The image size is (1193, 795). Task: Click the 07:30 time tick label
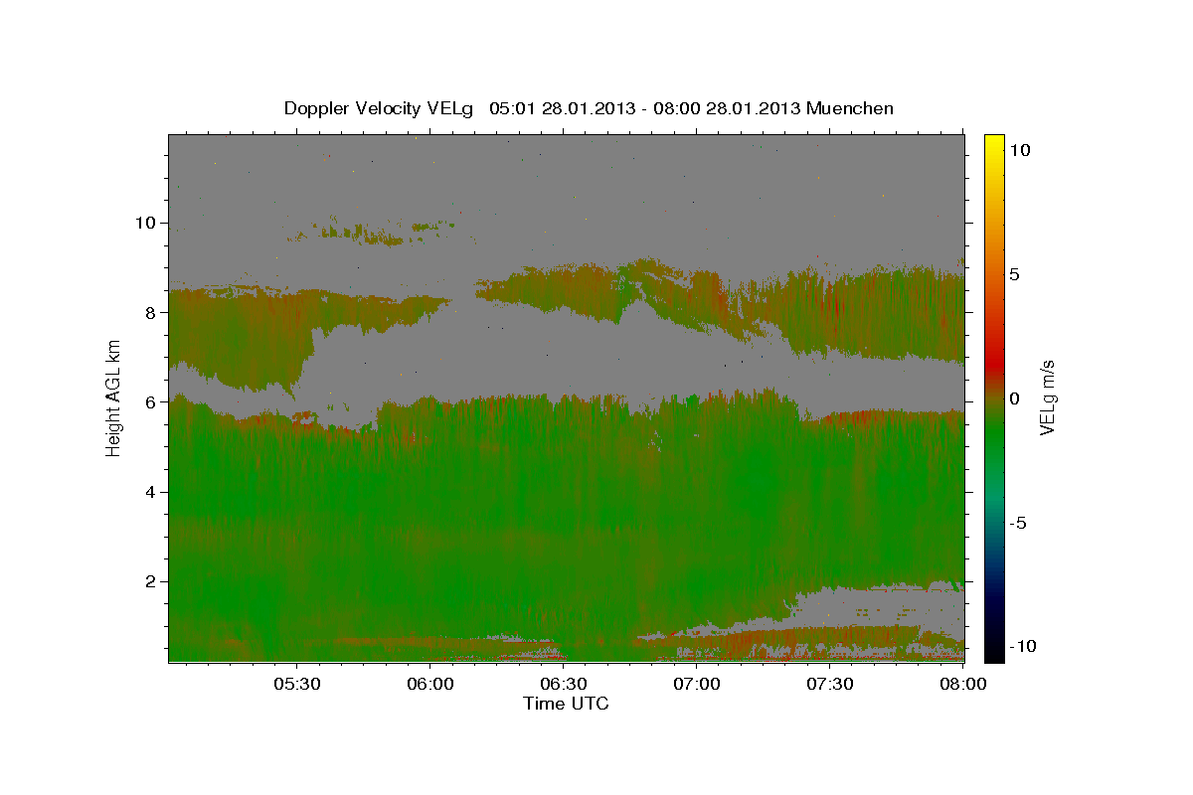click(x=830, y=685)
